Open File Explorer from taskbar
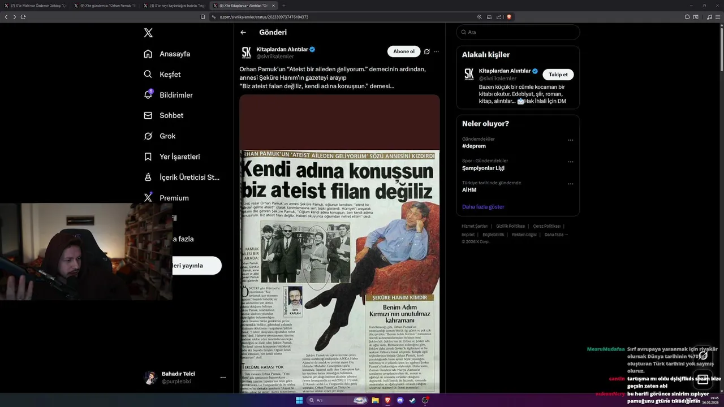The width and height of the screenshot is (724, 407). [375, 400]
